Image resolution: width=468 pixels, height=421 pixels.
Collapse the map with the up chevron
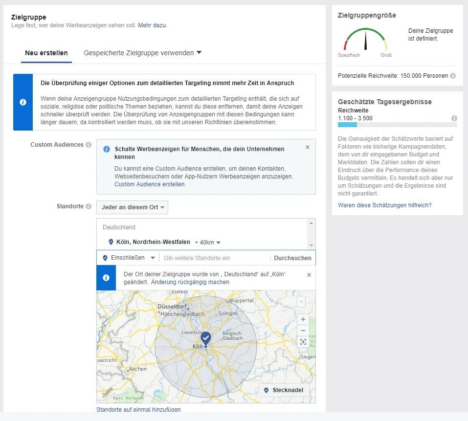tap(301, 302)
